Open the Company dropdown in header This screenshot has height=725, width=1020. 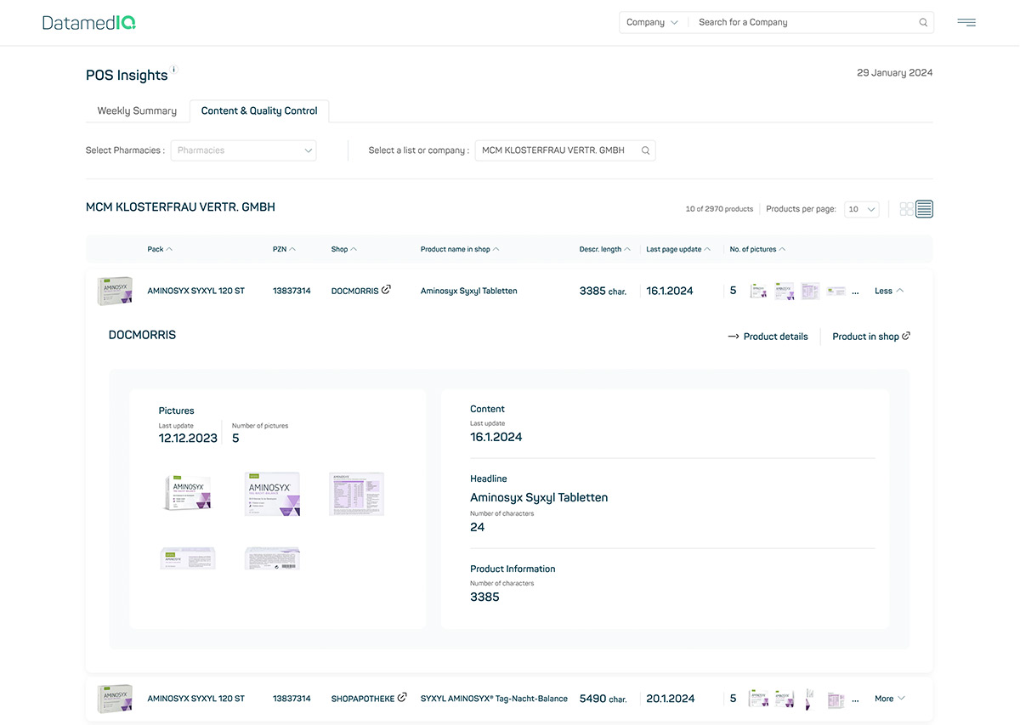click(652, 23)
